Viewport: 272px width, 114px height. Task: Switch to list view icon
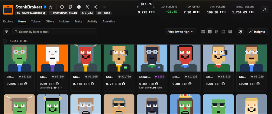tap(223, 32)
